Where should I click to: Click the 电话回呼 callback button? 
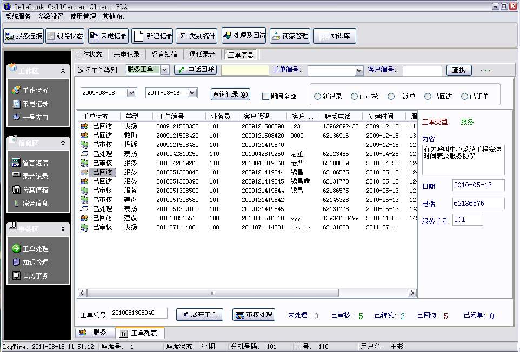196,70
